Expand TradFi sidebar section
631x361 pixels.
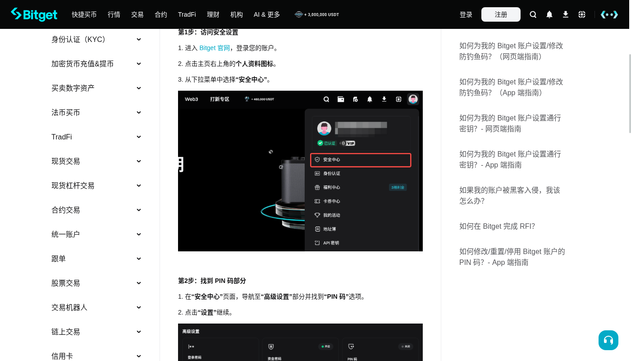pos(96,137)
